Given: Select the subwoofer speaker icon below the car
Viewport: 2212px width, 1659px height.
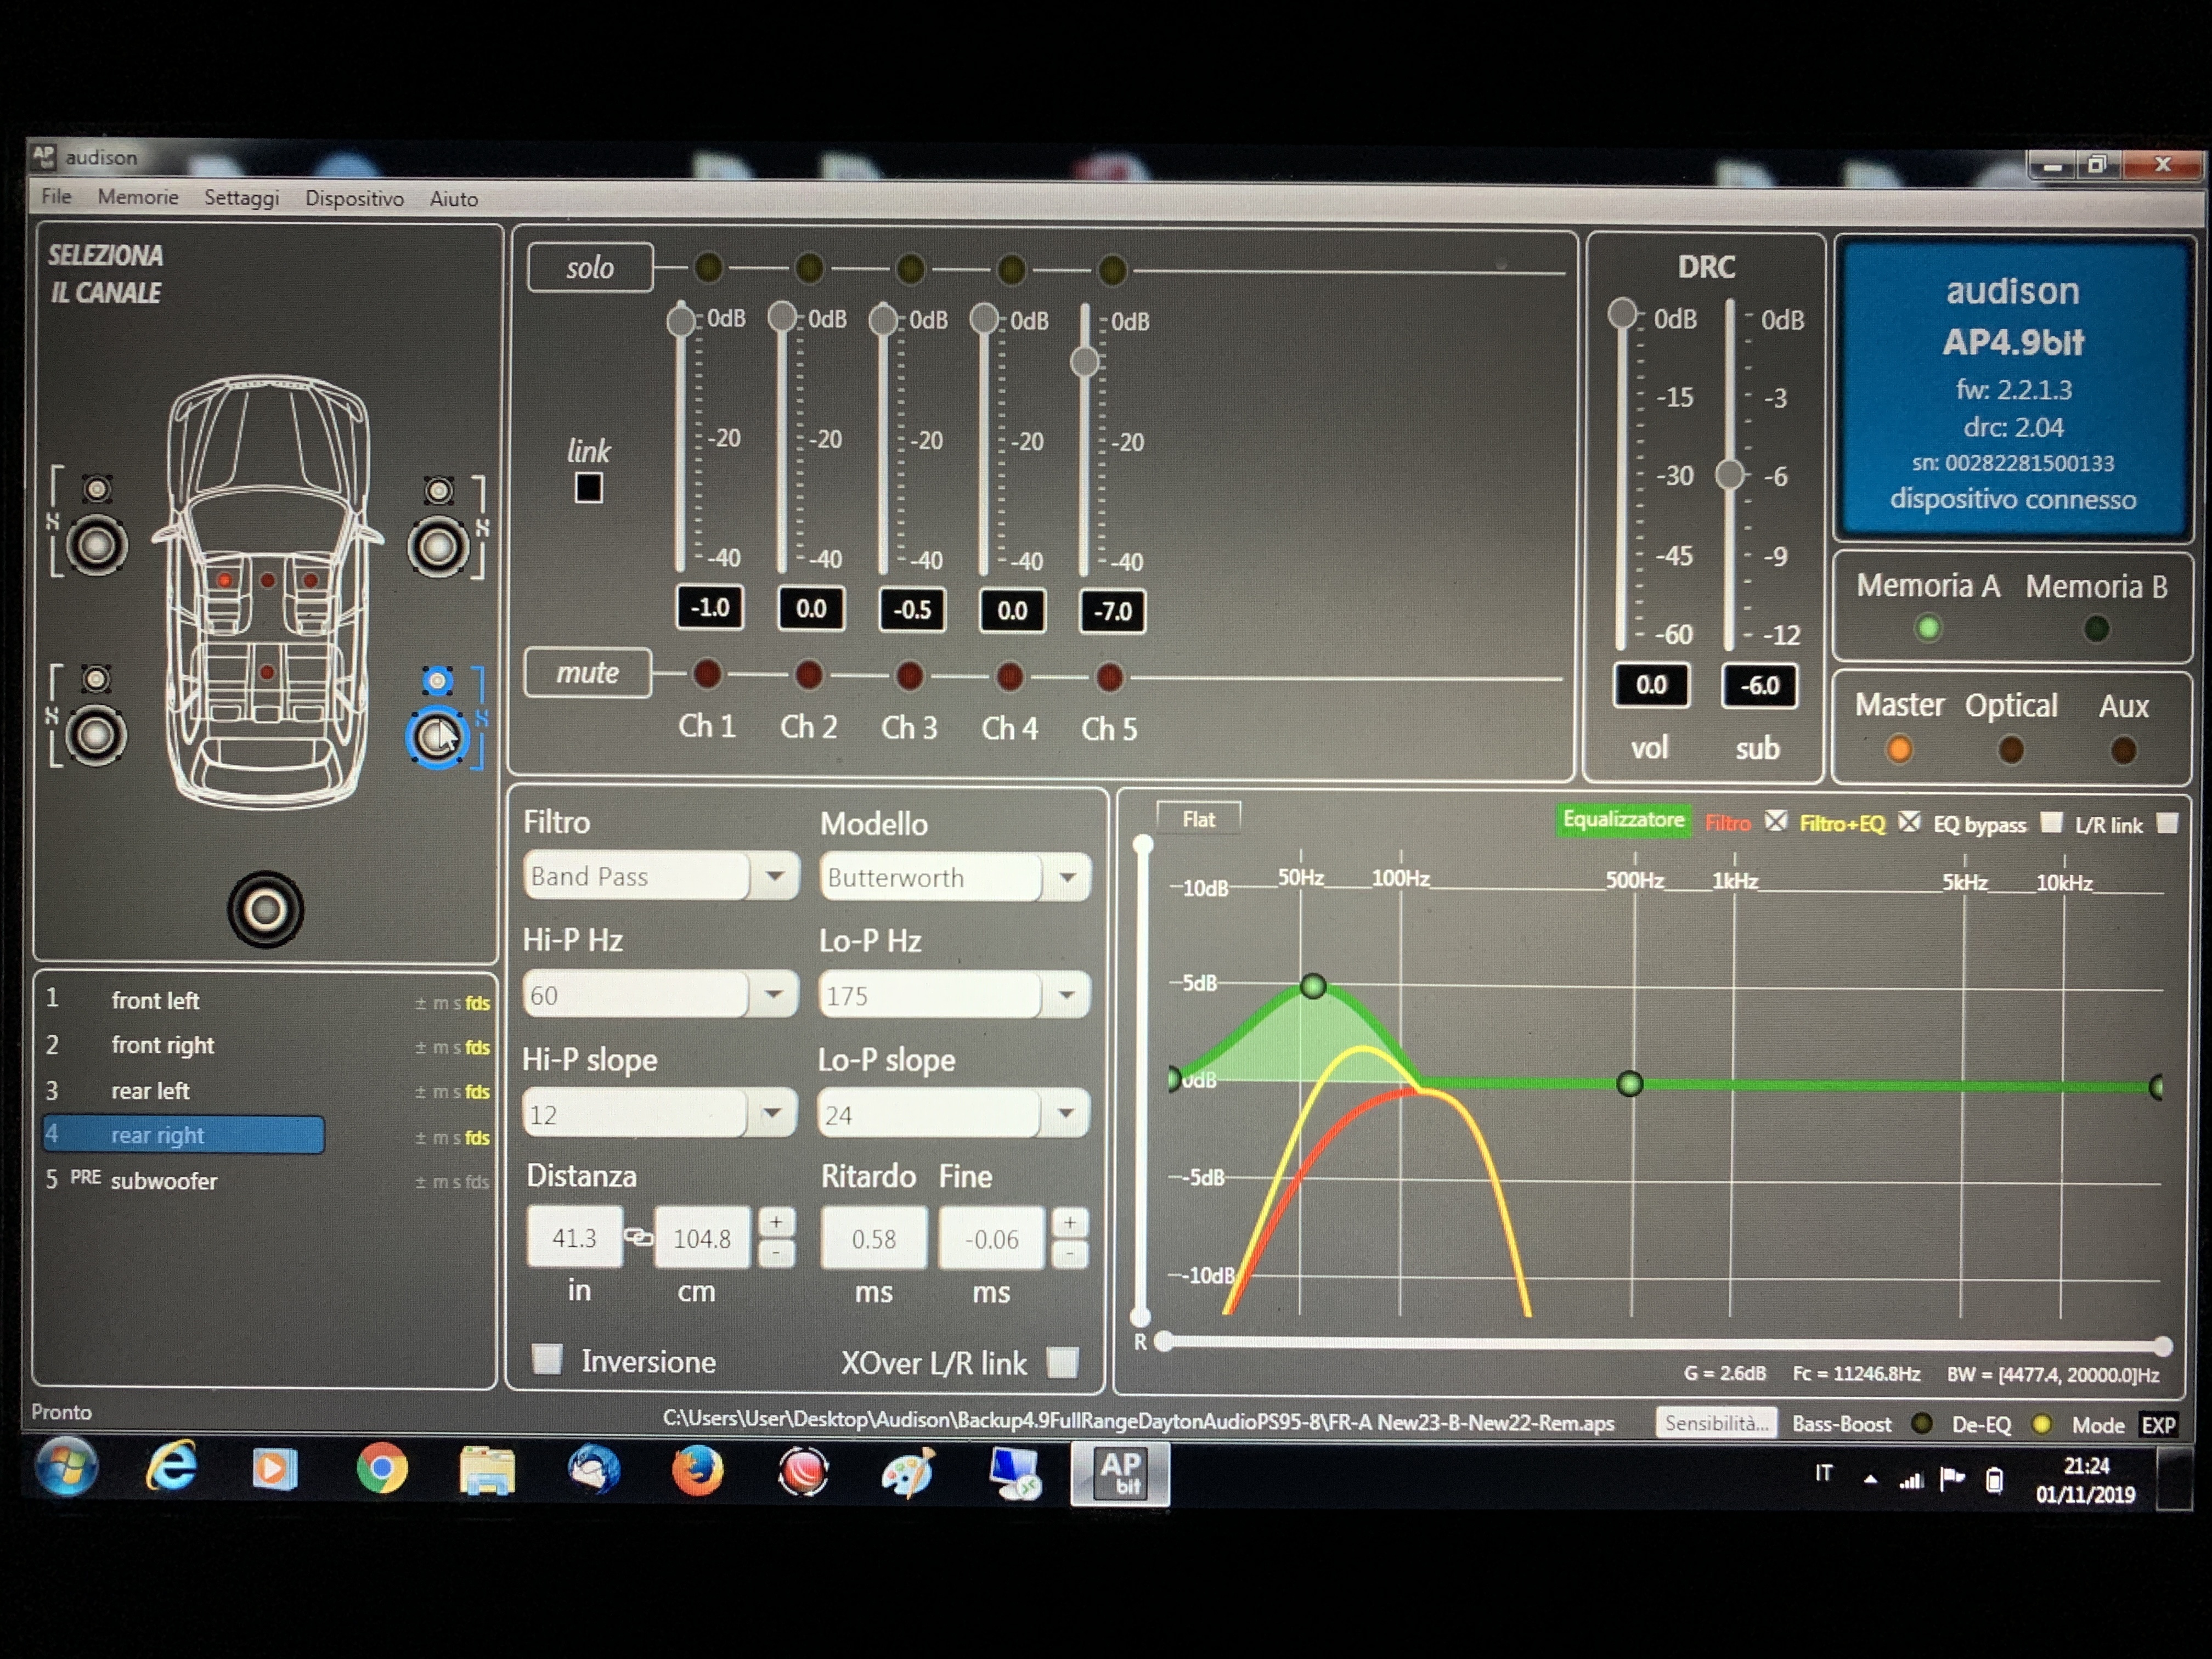Looking at the screenshot, I should point(265,909).
